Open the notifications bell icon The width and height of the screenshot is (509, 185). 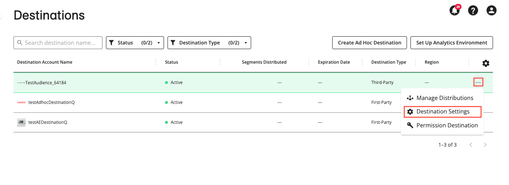point(455,11)
